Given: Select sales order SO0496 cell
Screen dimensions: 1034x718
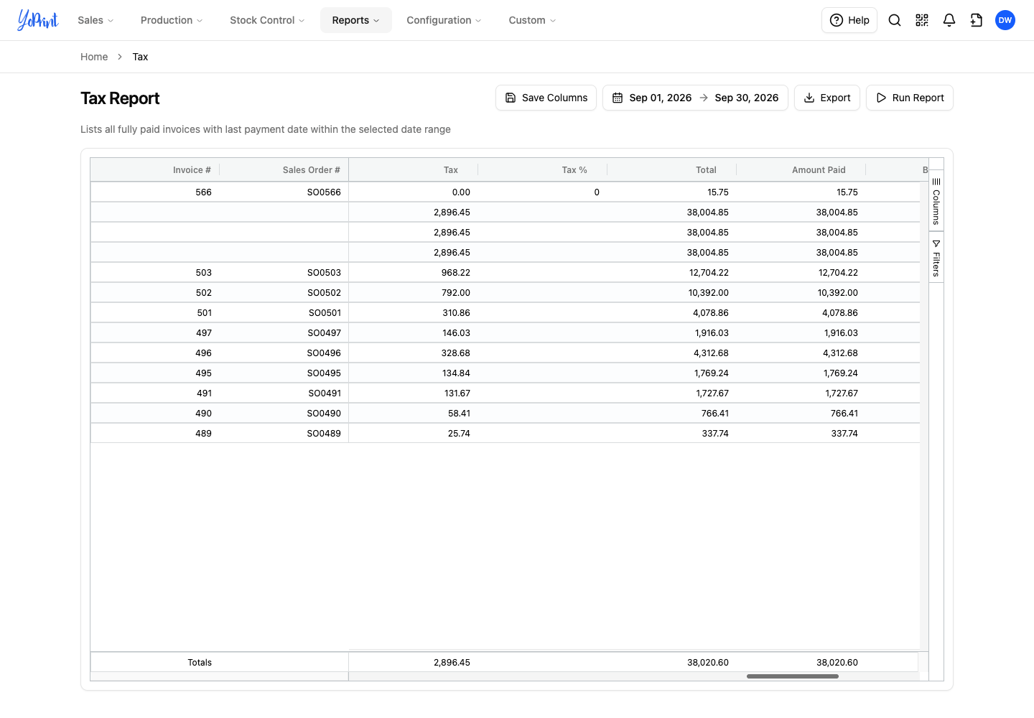Looking at the screenshot, I should pos(284,353).
